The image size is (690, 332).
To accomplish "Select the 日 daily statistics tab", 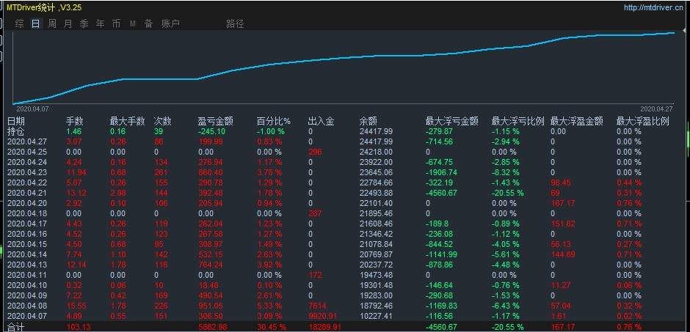I will [36, 23].
